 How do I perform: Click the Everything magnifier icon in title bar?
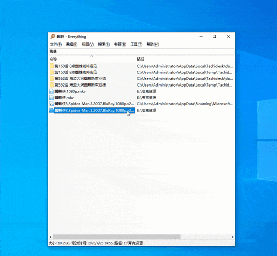[x=53, y=36]
